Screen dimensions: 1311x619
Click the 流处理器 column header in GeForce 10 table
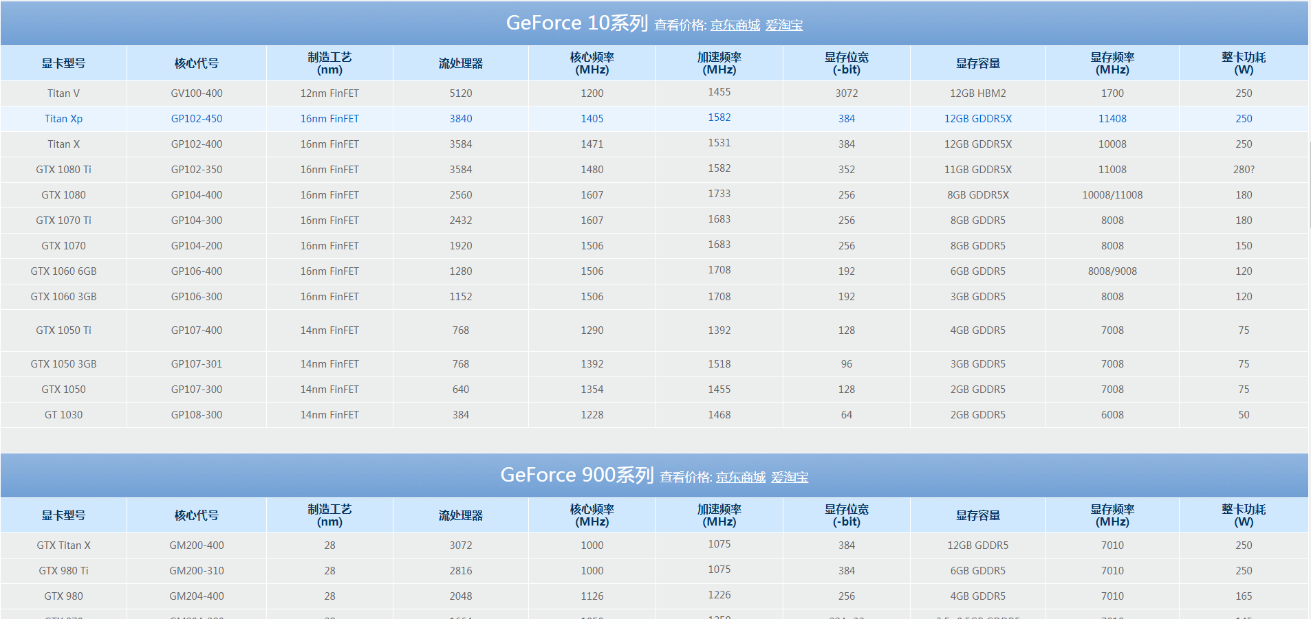point(461,63)
